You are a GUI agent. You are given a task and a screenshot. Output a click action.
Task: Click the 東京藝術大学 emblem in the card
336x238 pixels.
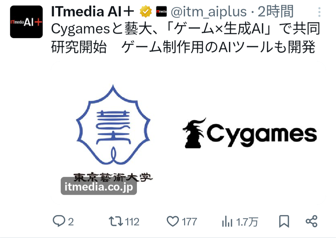pos(113,133)
